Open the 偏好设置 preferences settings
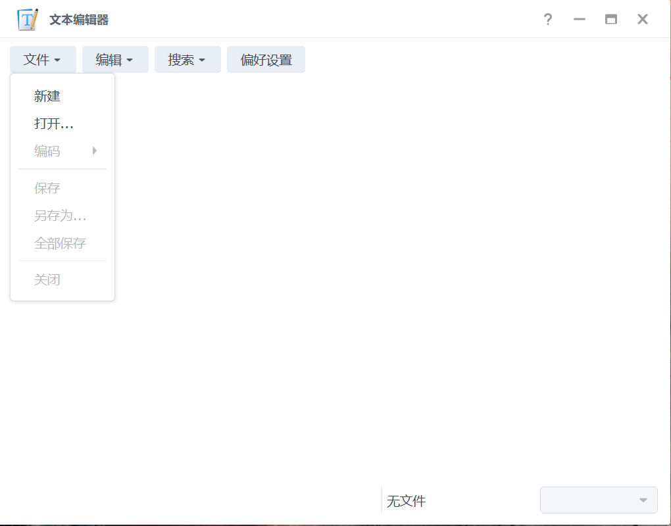 tap(266, 59)
